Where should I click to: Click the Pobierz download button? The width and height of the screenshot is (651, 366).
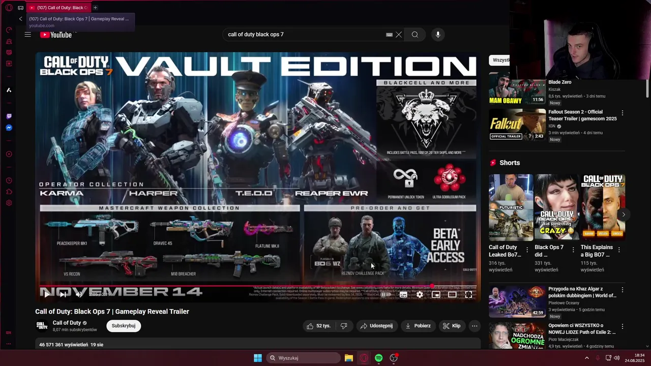tap(418, 326)
